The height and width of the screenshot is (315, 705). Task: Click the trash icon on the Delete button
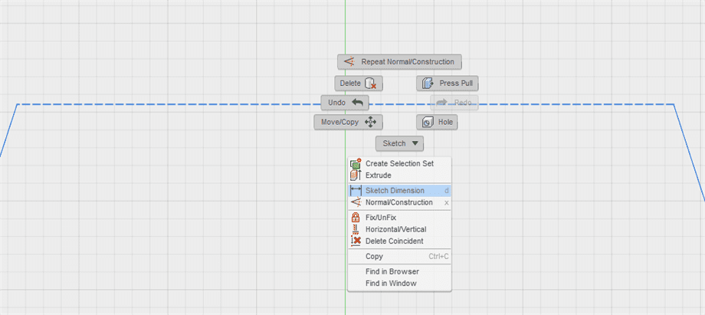click(370, 84)
